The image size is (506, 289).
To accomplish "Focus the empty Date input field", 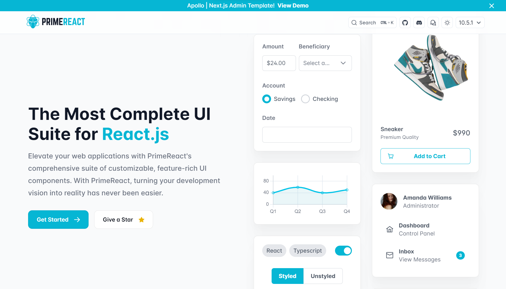I will 307,135.
